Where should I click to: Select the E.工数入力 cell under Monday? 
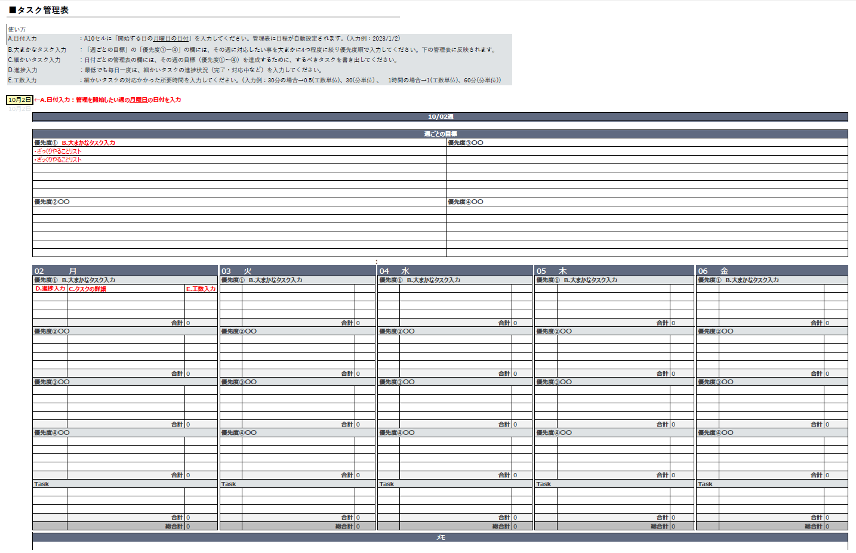pos(201,289)
